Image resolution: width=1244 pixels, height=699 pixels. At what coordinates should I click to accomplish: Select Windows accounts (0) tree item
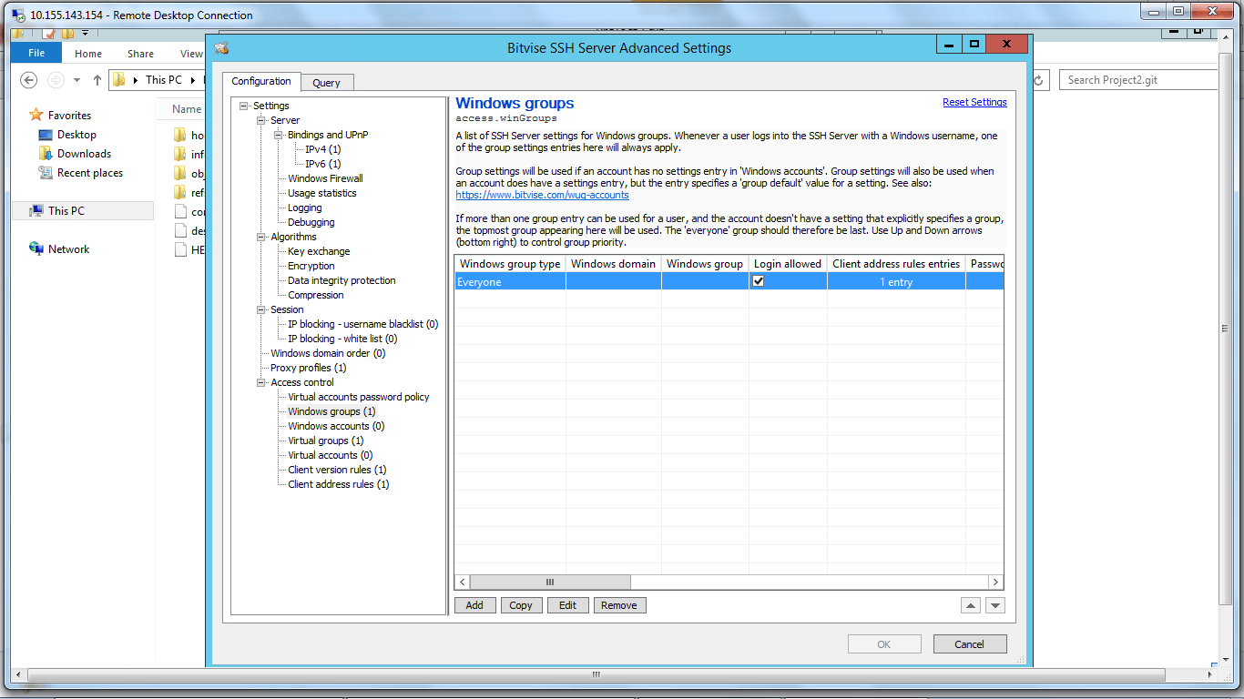pos(335,426)
